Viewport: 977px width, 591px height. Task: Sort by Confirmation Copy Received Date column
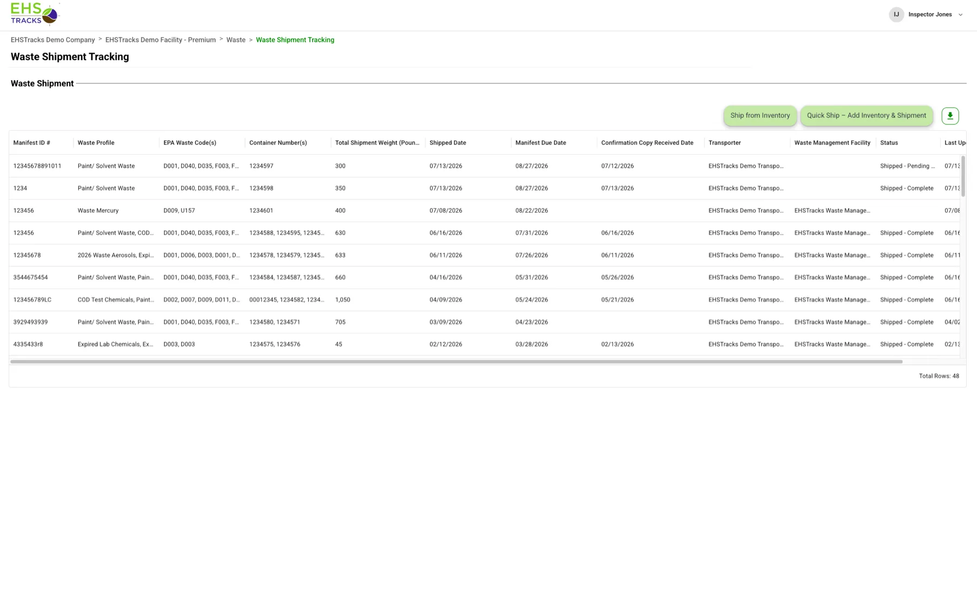[x=650, y=143]
